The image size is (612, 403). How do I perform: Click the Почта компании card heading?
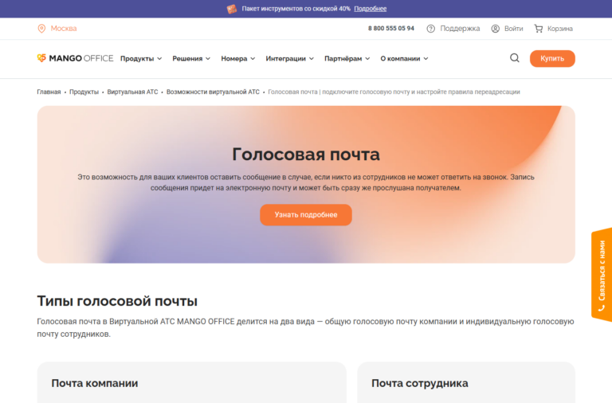click(95, 383)
